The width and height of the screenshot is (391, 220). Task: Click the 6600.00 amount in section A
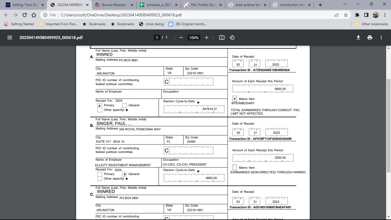click(x=280, y=89)
